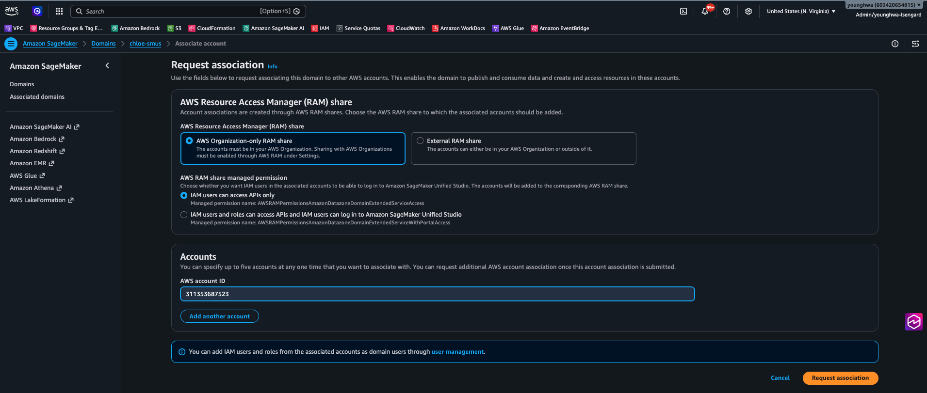Open console settings gear
The image size is (927, 393).
748,11
